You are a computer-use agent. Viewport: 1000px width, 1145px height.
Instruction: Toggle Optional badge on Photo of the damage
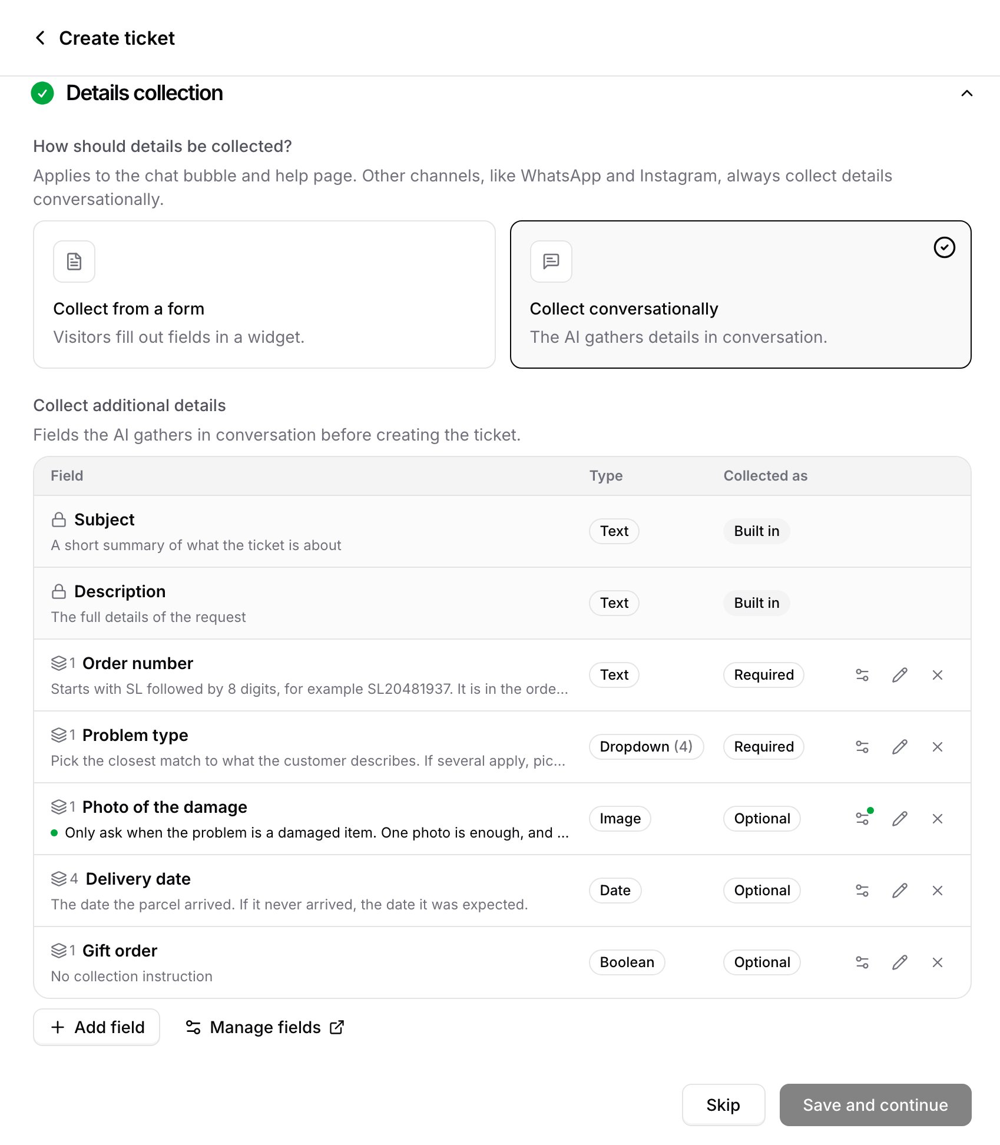point(762,819)
